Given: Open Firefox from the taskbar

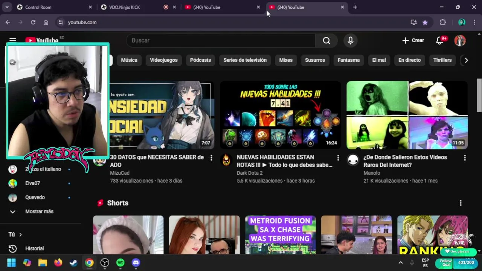Looking at the screenshot, I should [58, 262].
